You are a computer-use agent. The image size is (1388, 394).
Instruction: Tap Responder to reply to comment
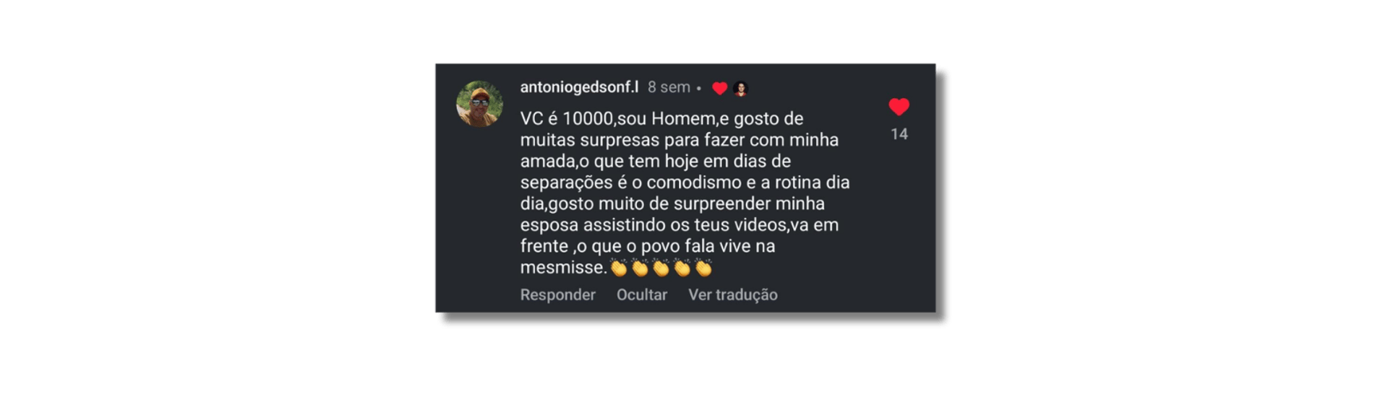(x=557, y=294)
